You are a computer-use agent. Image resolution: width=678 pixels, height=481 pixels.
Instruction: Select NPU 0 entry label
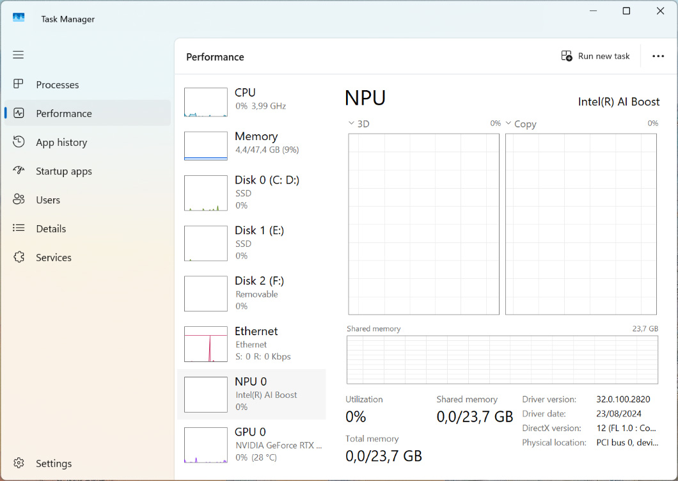(251, 381)
